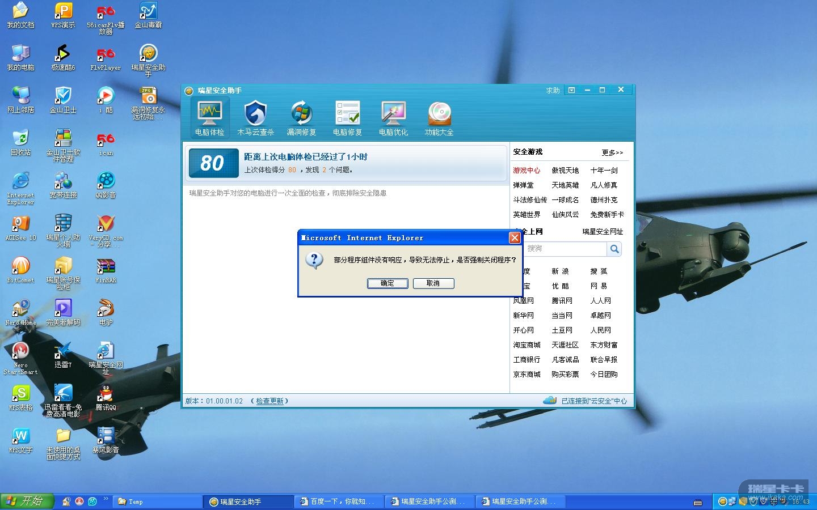The image size is (817, 510).
Task: Click the WPS表格 desktop icon
Action: click(20, 398)
